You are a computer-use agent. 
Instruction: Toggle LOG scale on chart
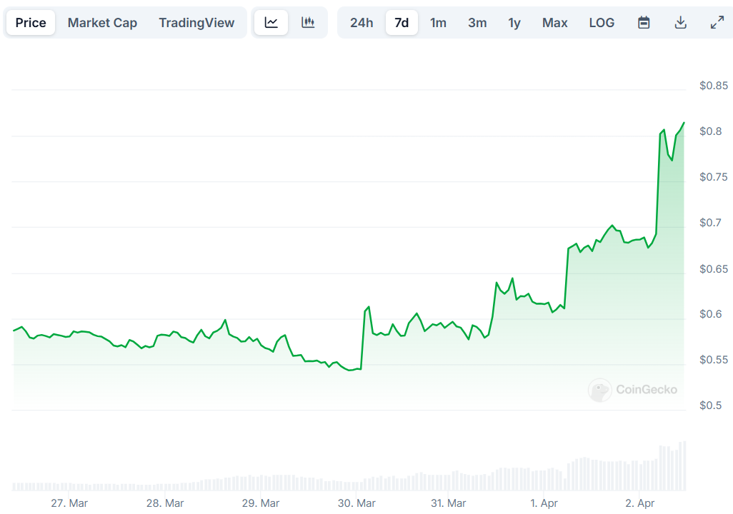(602, 22)
